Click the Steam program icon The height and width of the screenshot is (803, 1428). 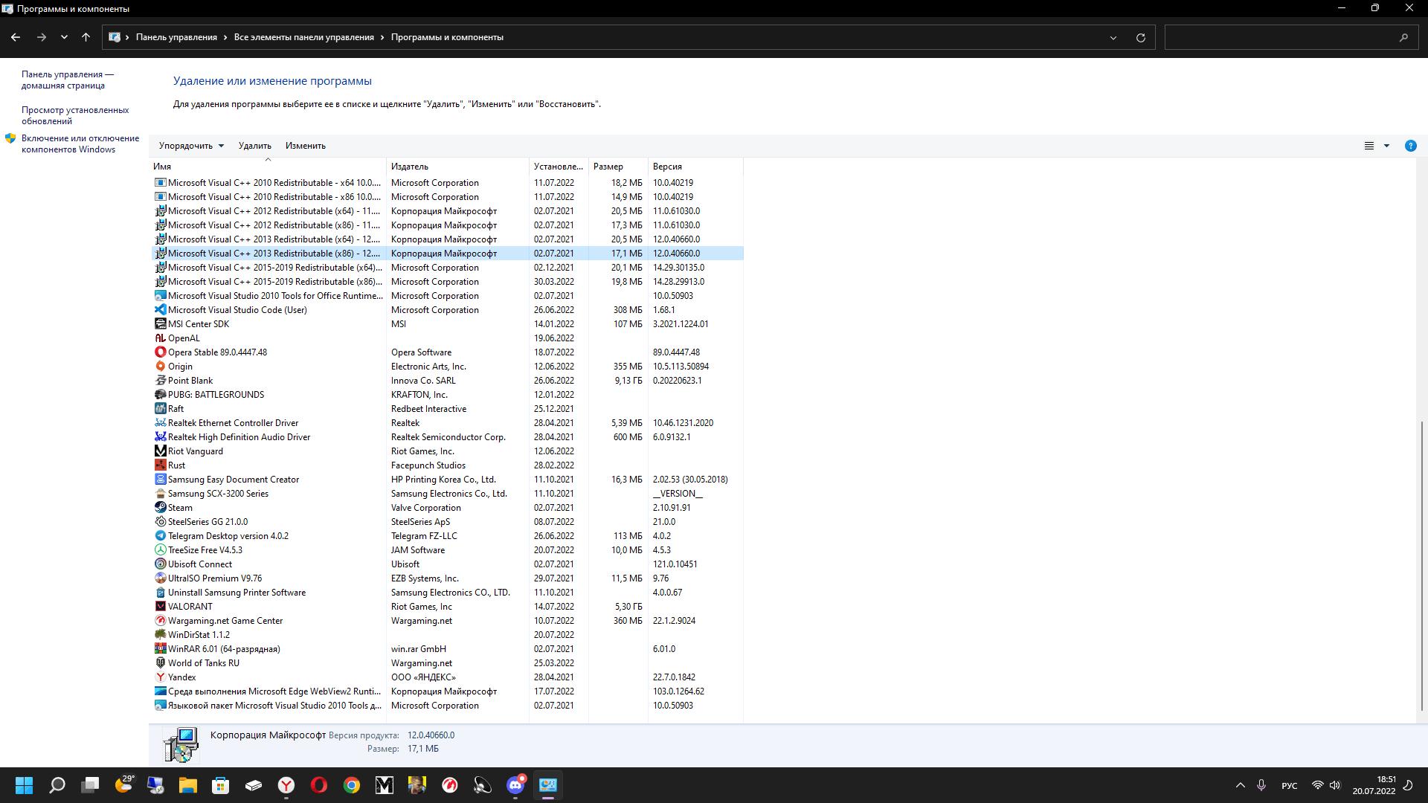click(160, 507)
